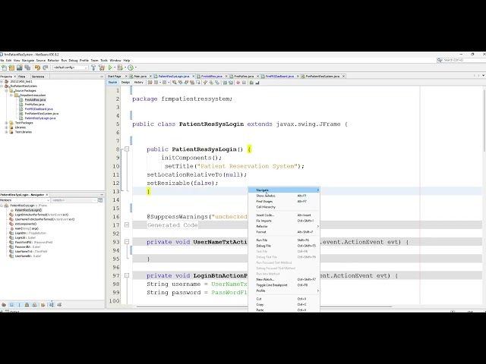
Task: Switch to the Files panel tab
Action: coord(22,77)
